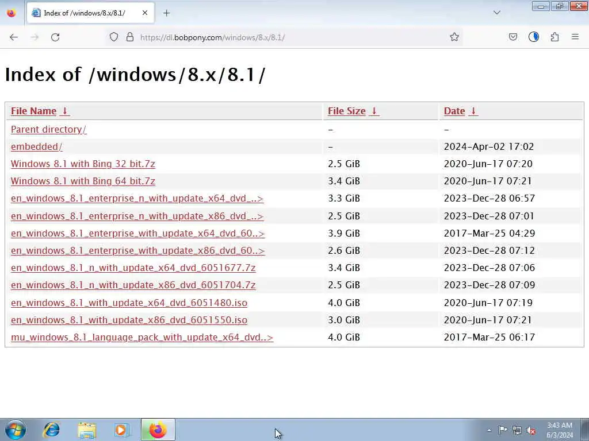Screen dimensions: 589x441
Task: Open Action Center flag icon
Action: [x=503, y=430]
